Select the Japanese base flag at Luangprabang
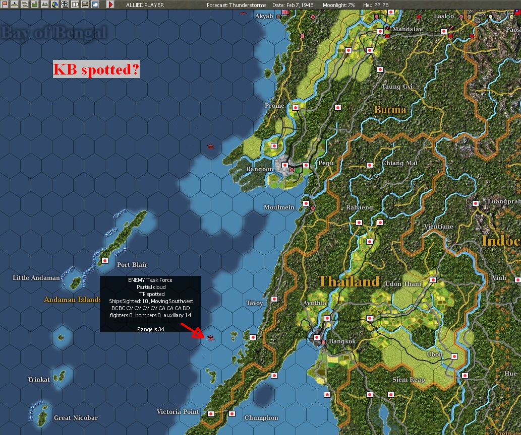This screenshot has width=521, height=435. point(476,203)
